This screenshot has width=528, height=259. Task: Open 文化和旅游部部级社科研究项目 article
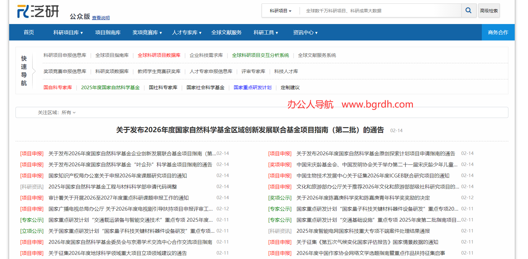click(x=378, y=187)
